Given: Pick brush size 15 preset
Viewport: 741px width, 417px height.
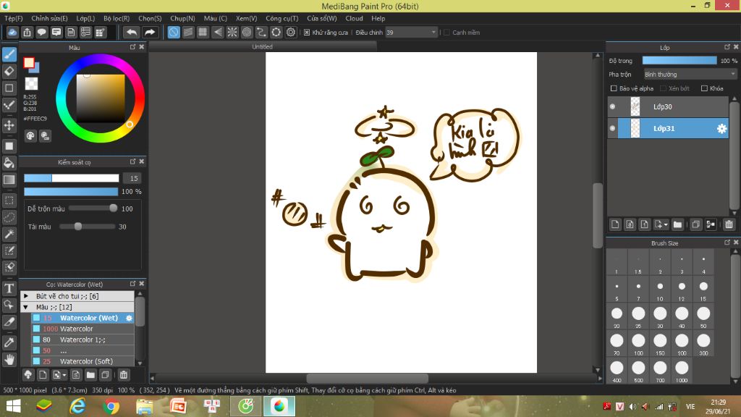Looking at the screenshot, I should pos(703,290).
